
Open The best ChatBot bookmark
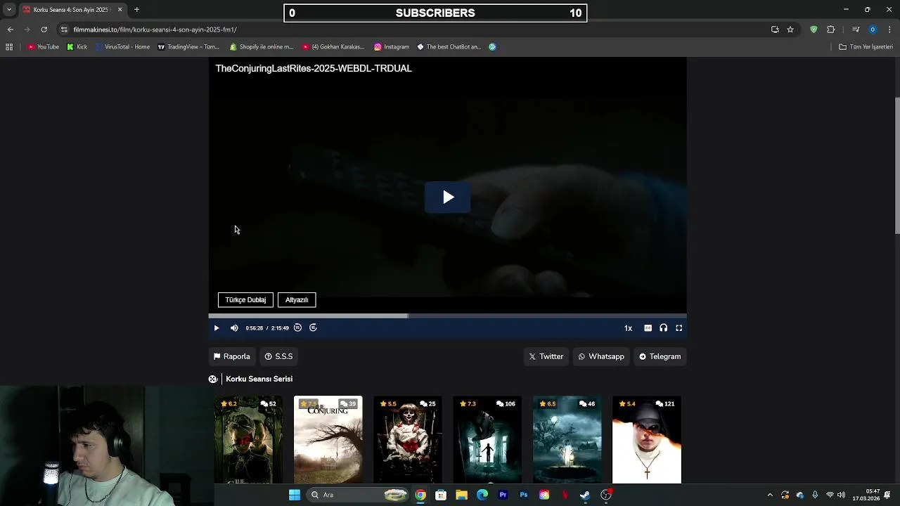tap(449, 47)
